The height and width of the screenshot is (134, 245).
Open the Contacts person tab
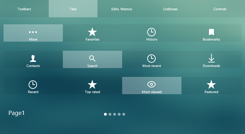33,59
